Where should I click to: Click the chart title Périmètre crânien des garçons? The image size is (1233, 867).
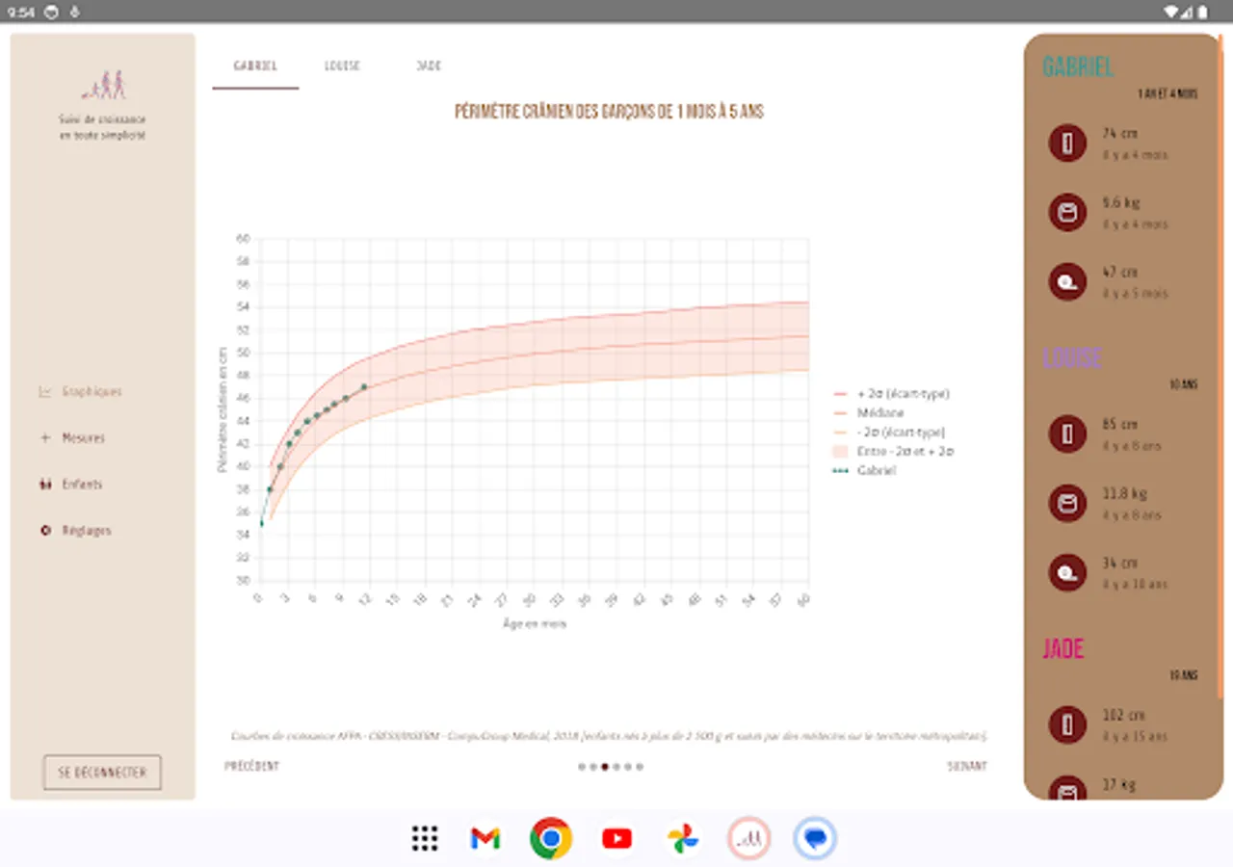point(609,113)
